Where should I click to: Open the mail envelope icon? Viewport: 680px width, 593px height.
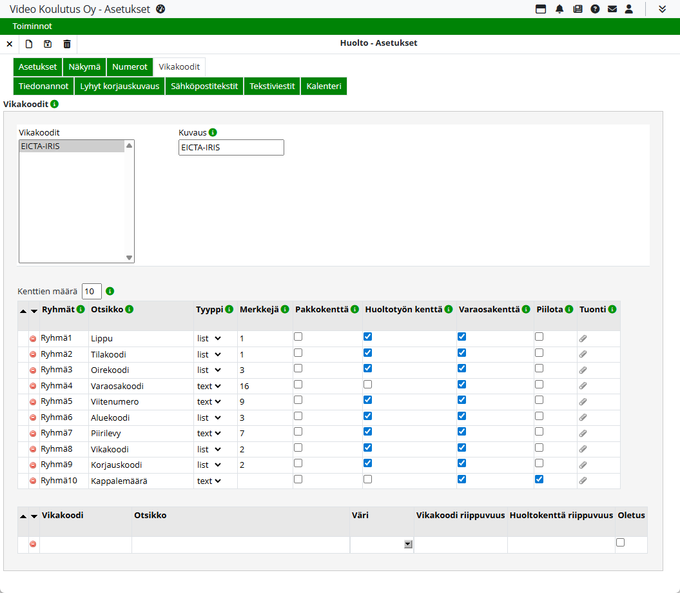click(x=612, y=9)
